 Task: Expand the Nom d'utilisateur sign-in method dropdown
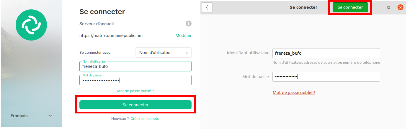(x=163, y=53)
